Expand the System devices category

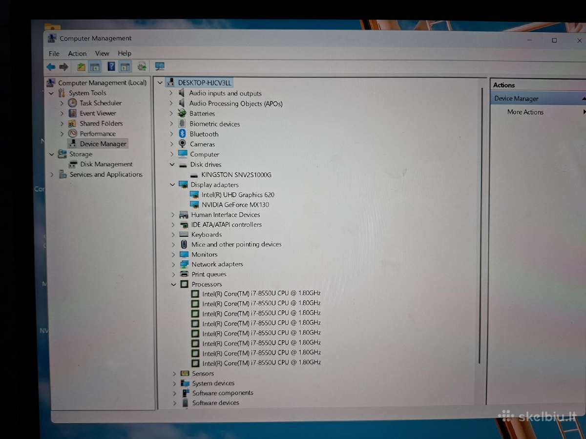pyautogui.click(x=174, y=383)
